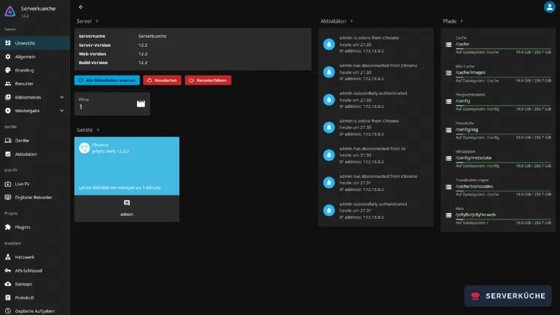Click Alle Bibliotheken scannen button
This screenshot has height=315, width=560.
(x=107, y=80)
